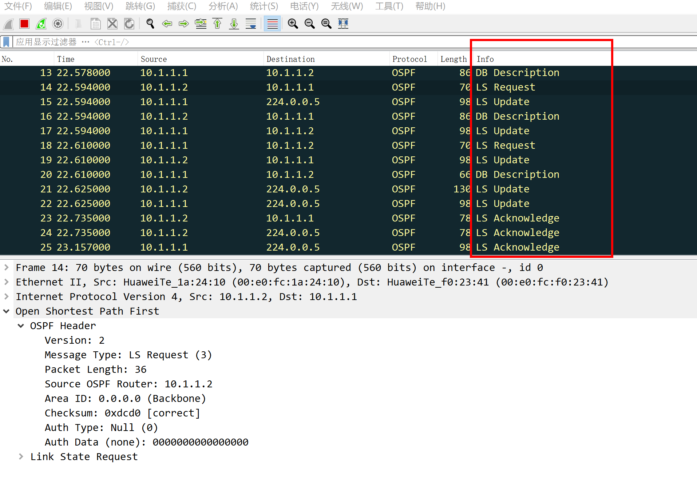Click the display filter bookmark icon
This screenshot has width=697, height=479.
pos(6,42)
